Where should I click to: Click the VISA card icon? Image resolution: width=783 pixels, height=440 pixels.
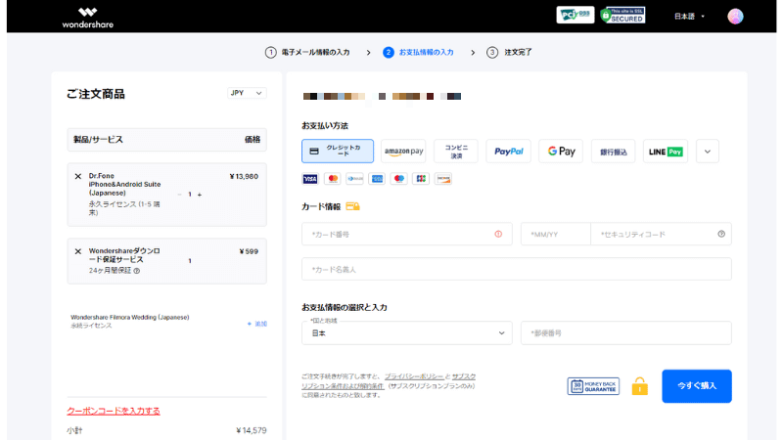point(310,179)
